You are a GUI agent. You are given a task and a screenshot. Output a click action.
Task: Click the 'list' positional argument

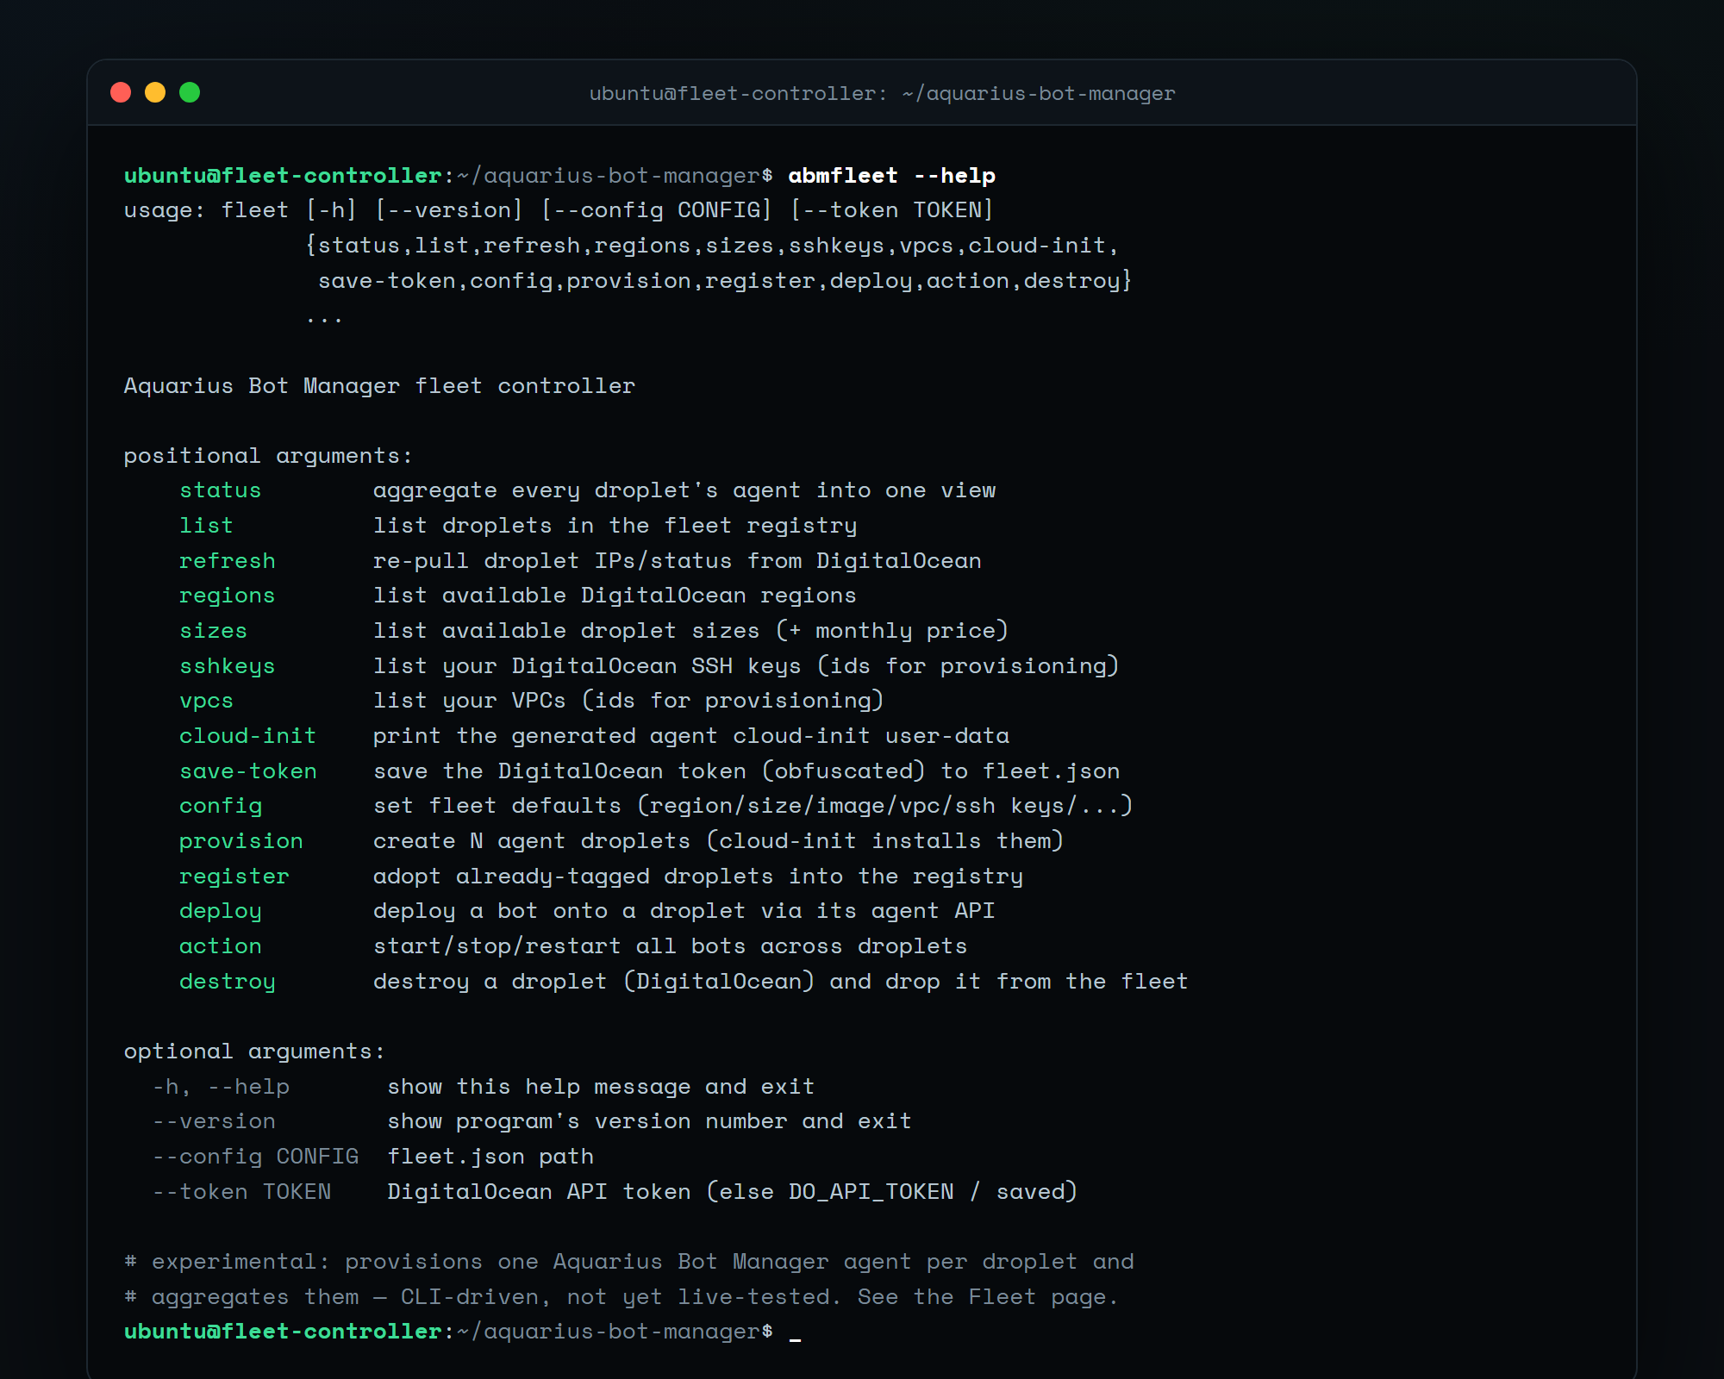(206, 526)
